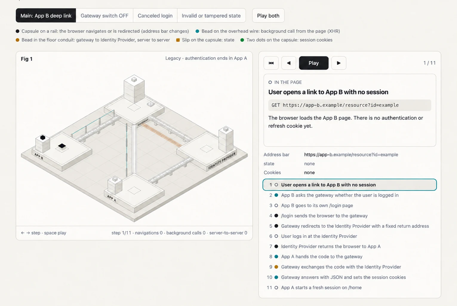Choose step 7 Identity Provider returns browser to App A
The width and height of the screenshot is (457, 306).
350,246
